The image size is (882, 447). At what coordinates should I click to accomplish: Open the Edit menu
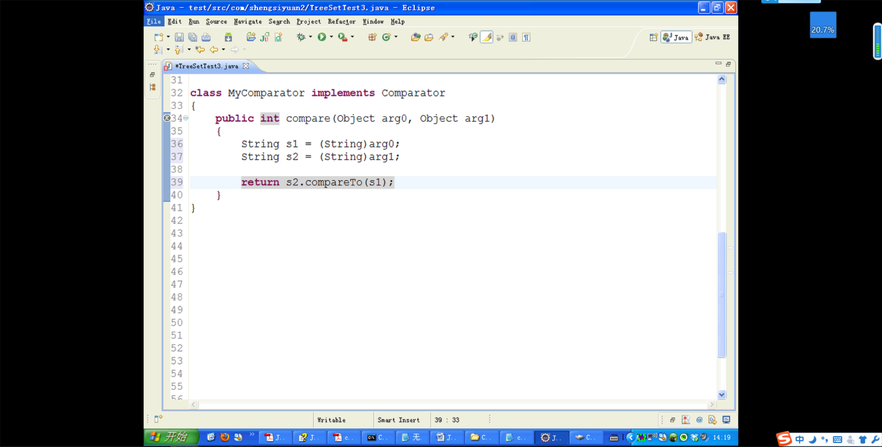(174, 22)
